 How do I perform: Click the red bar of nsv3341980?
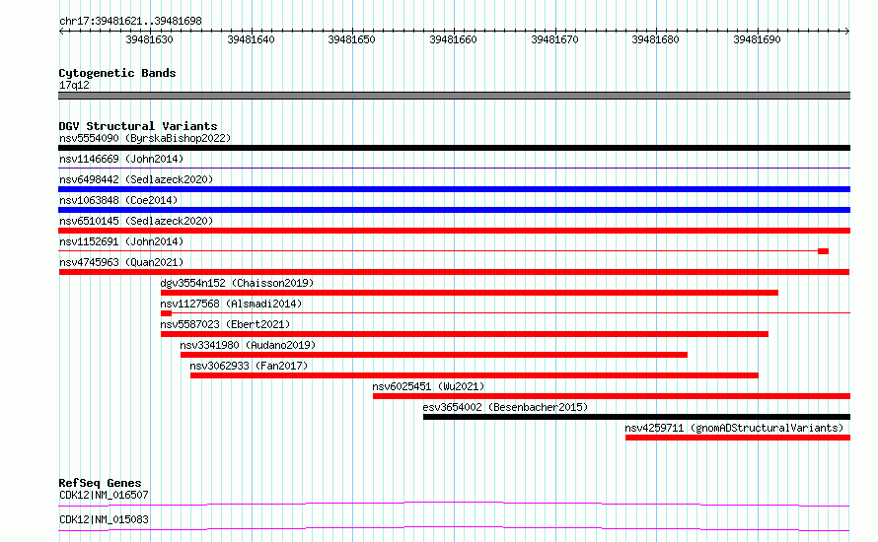pyautogui.click(x=434, y=355)
